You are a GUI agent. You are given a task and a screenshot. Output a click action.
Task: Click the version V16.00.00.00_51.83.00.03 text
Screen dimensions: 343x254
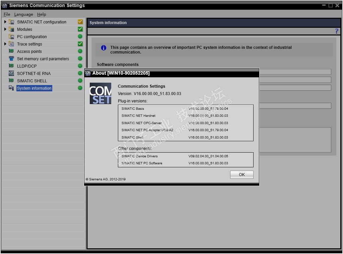tap(157, 94)
